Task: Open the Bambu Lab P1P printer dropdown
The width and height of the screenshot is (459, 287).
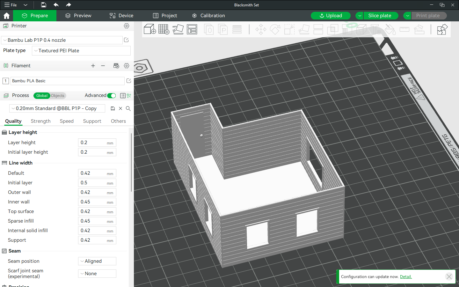Action: point(62,40)
